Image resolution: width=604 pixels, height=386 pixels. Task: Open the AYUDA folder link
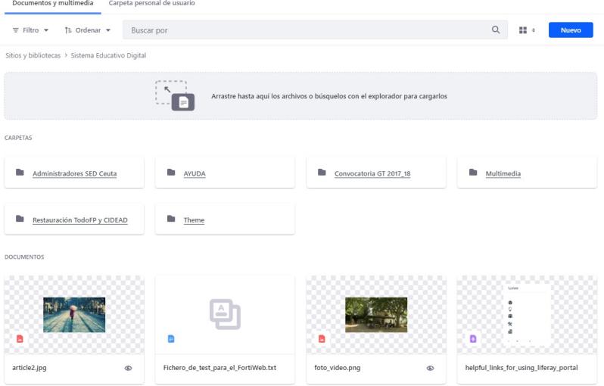(x=195, y=174)
